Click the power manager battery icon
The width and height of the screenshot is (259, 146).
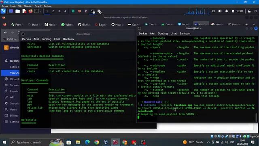[x=233, y=11]
